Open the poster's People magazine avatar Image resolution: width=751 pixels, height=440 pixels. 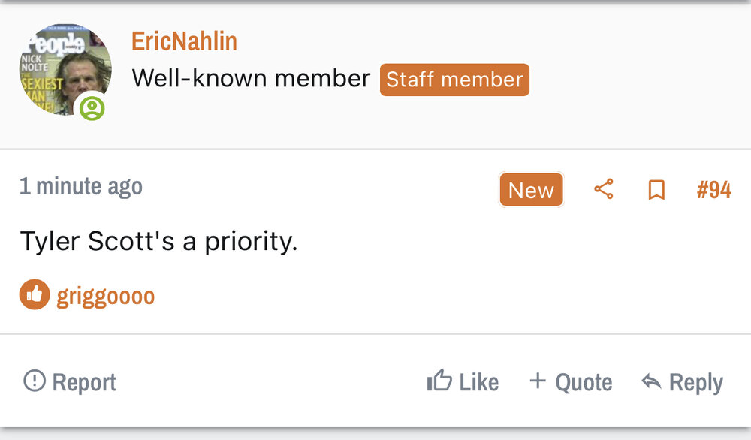[x=65, y=69]
